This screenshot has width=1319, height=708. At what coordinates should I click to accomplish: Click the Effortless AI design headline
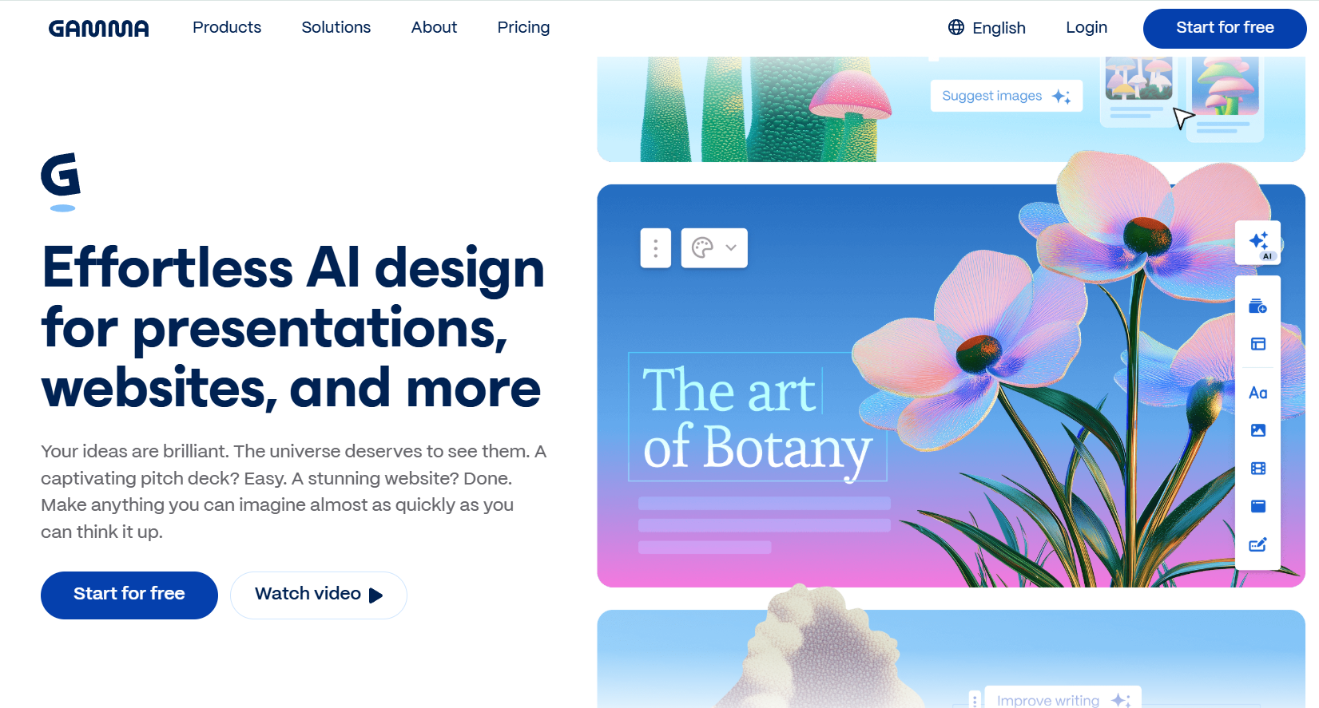[x=293, y=327]
